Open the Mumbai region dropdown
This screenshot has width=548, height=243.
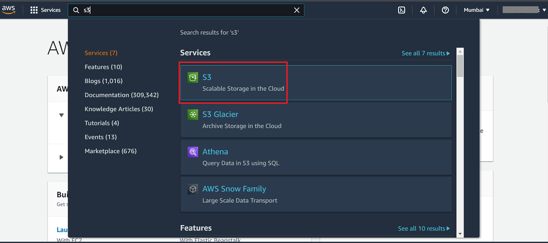(477, 10)
